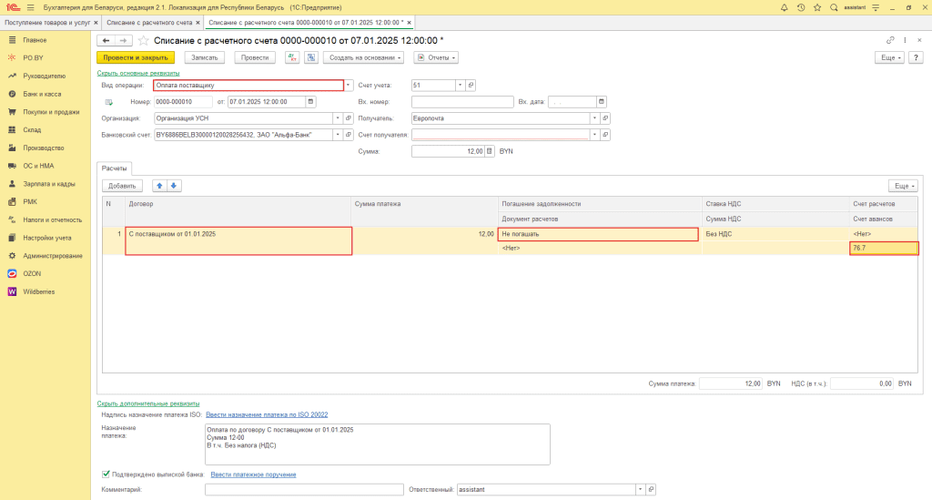Open Счет учета 51 item card
This screenshot has width=932, height=500.
tap(471, 86)
